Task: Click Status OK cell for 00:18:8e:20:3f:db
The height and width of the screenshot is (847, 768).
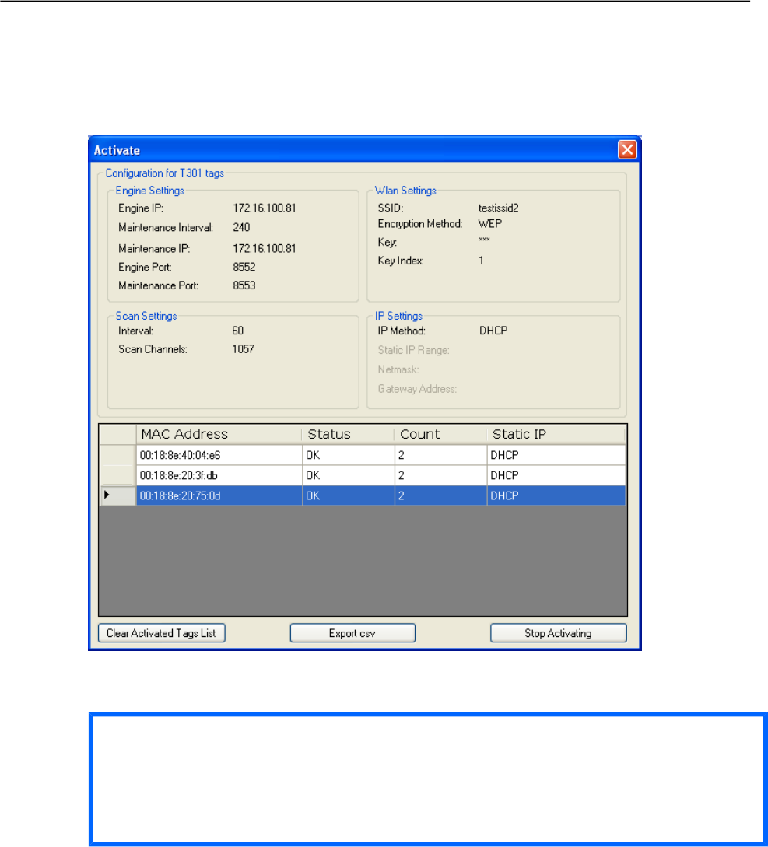Action: 348,475
